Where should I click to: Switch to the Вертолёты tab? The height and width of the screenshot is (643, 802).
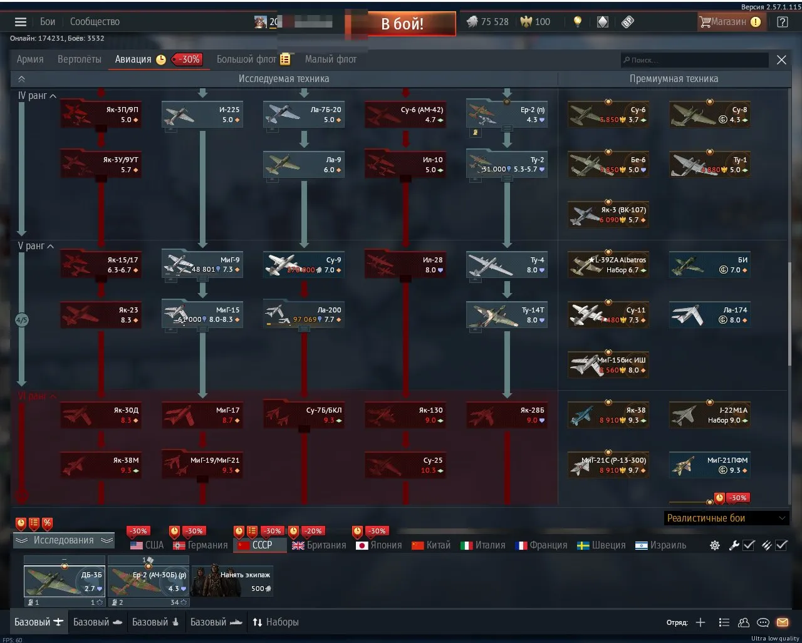79,59
